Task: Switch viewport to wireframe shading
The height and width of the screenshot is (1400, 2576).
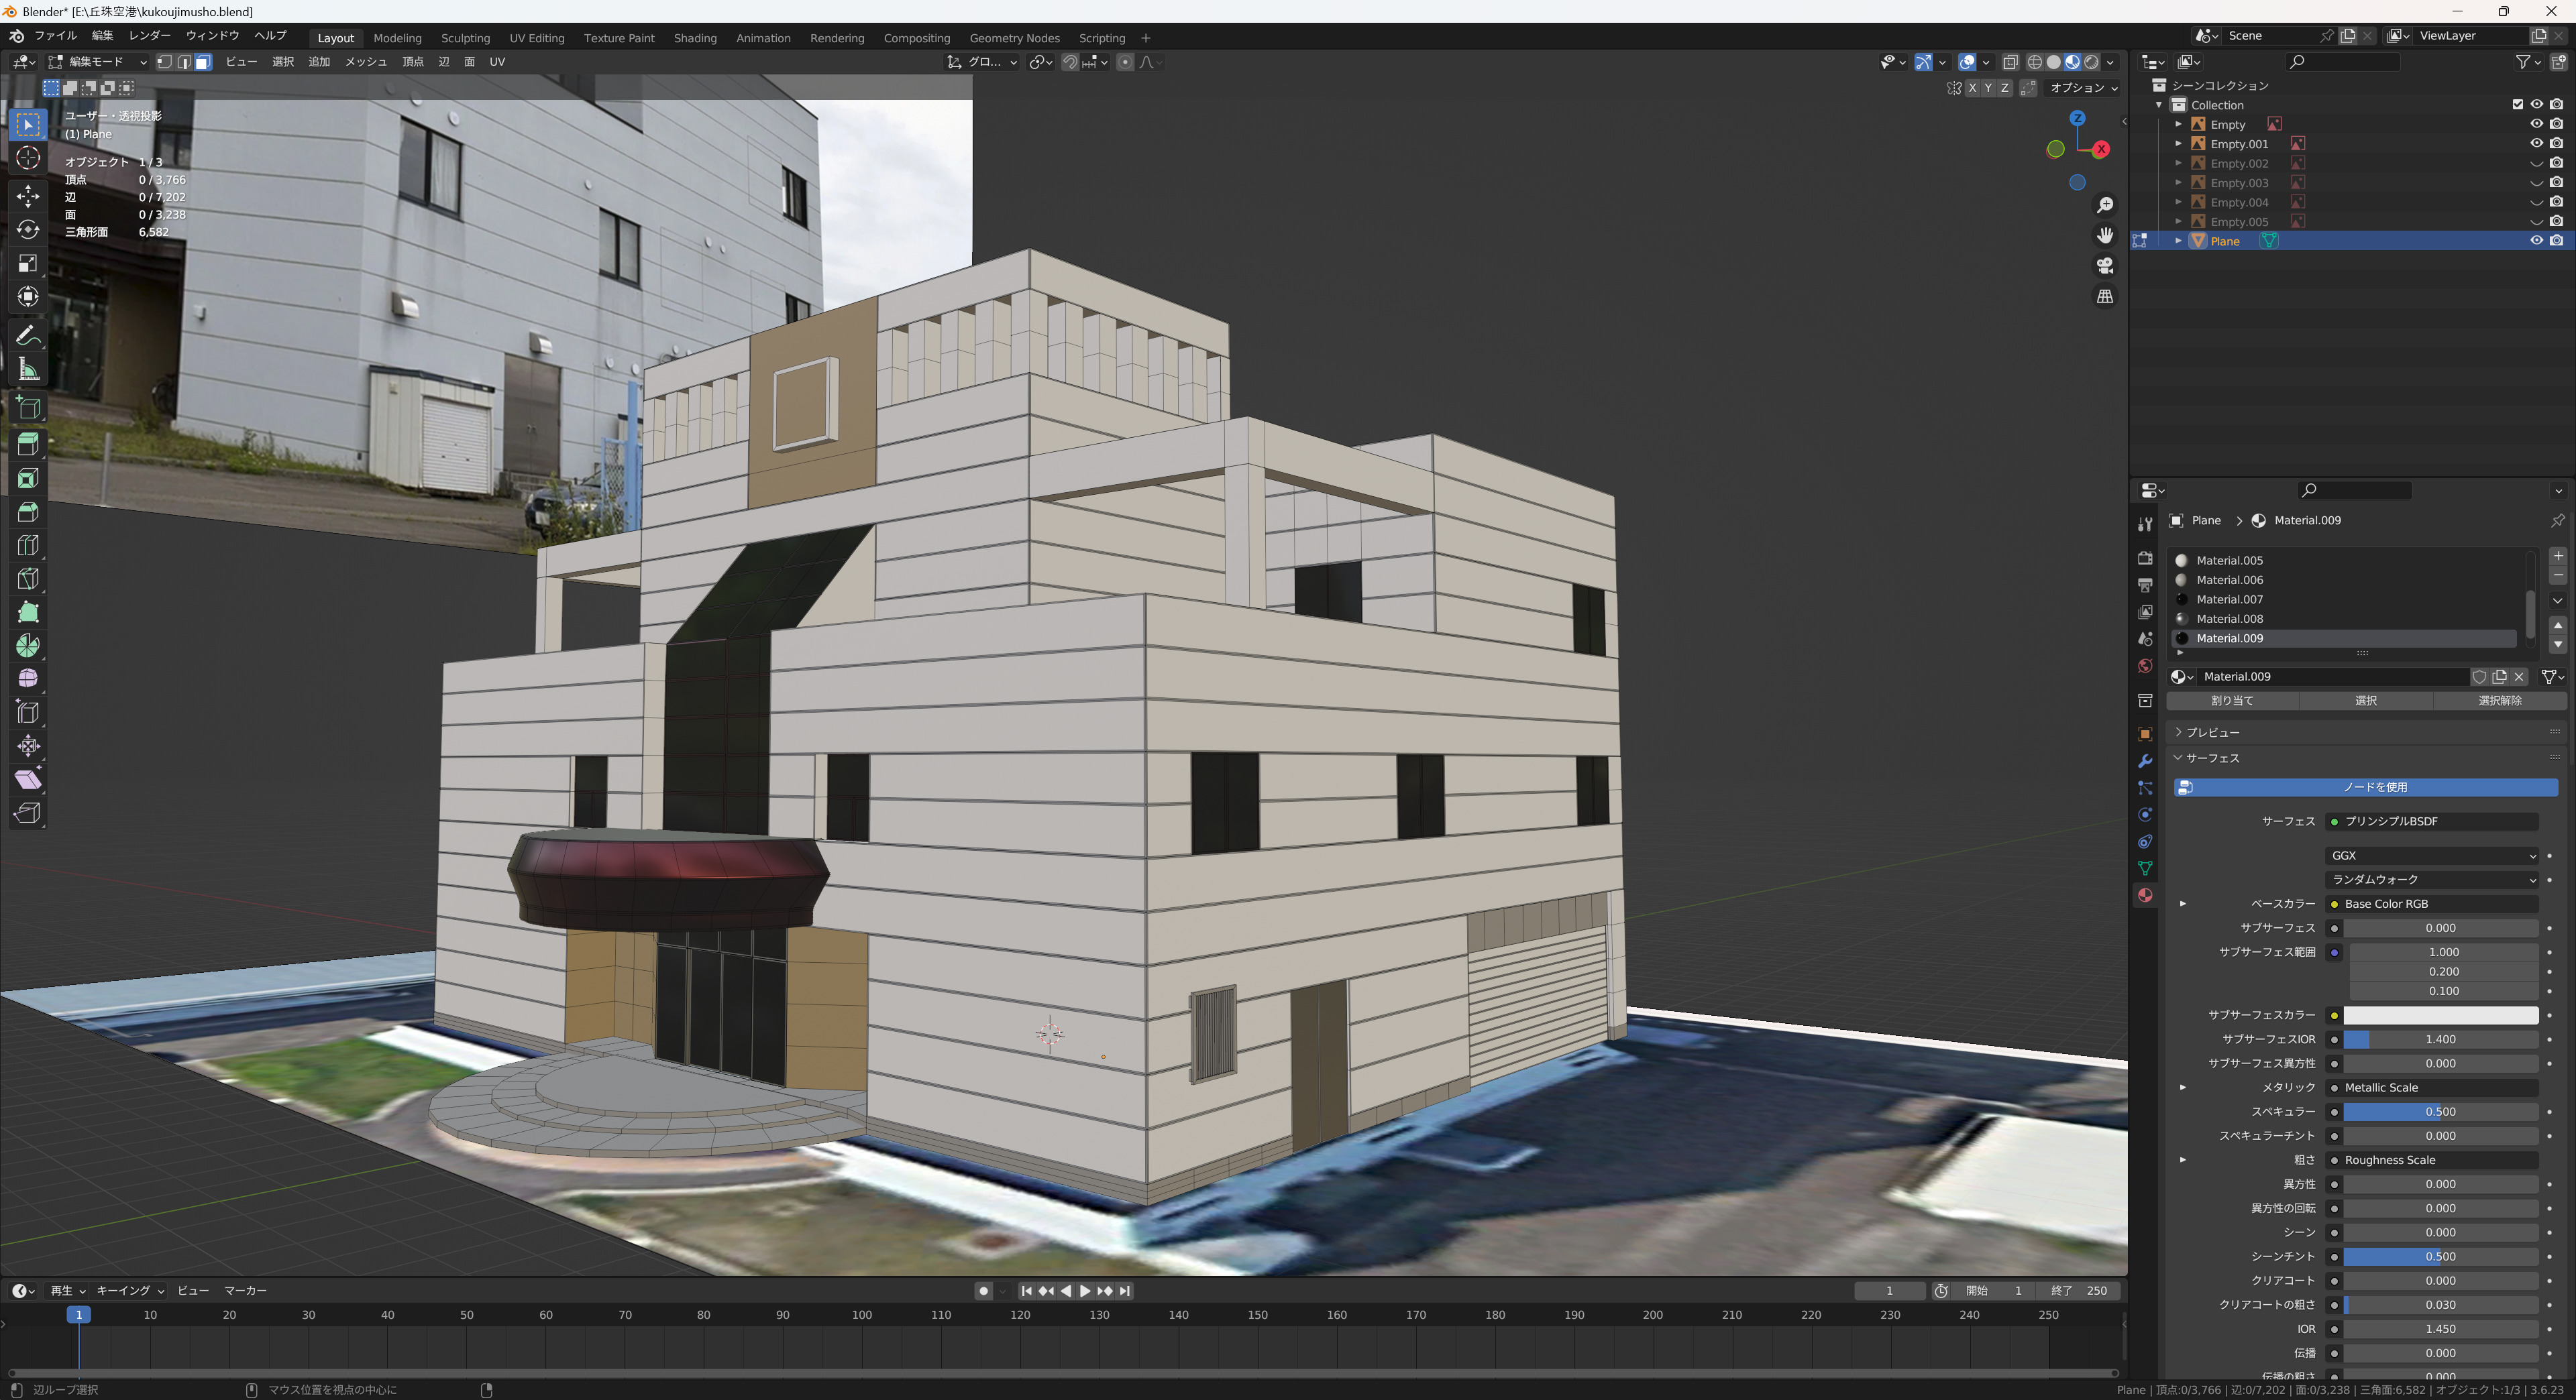Action: (2034, 62)
